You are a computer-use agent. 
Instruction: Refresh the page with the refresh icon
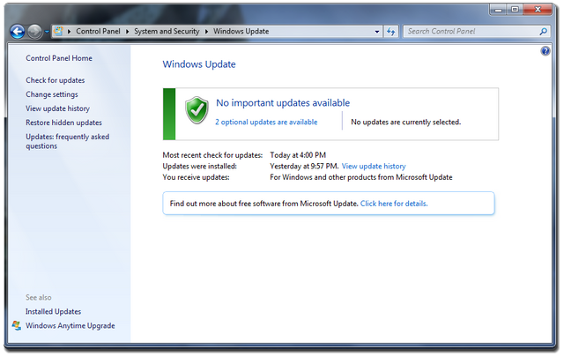391,32
